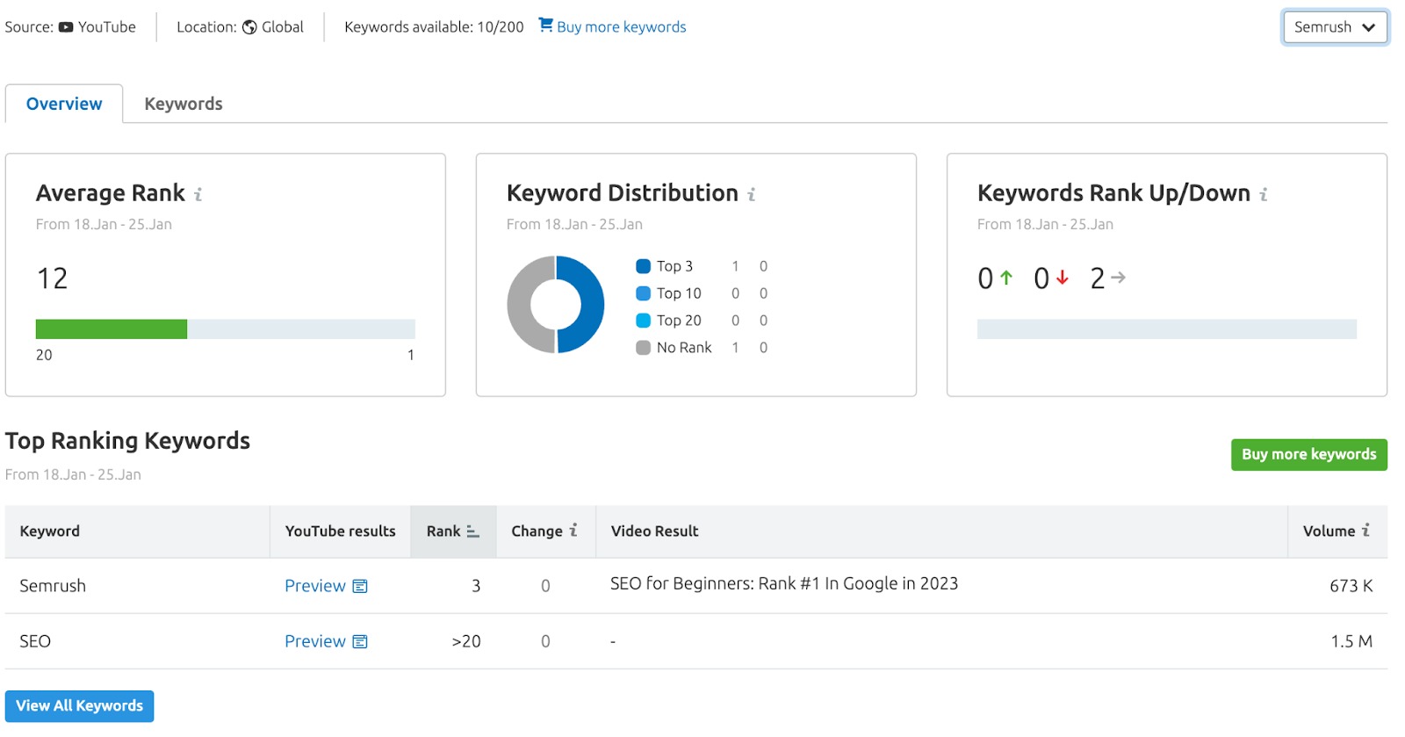Click the info icon in Change column header
1405x737 pixels.
click(x=573, y=531)
